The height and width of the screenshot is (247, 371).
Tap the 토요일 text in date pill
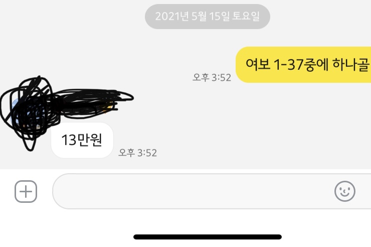click(246, 16)
